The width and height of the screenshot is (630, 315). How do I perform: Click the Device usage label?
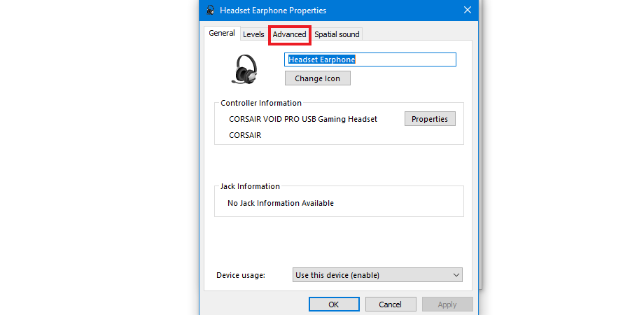click(x=241, y=275)
